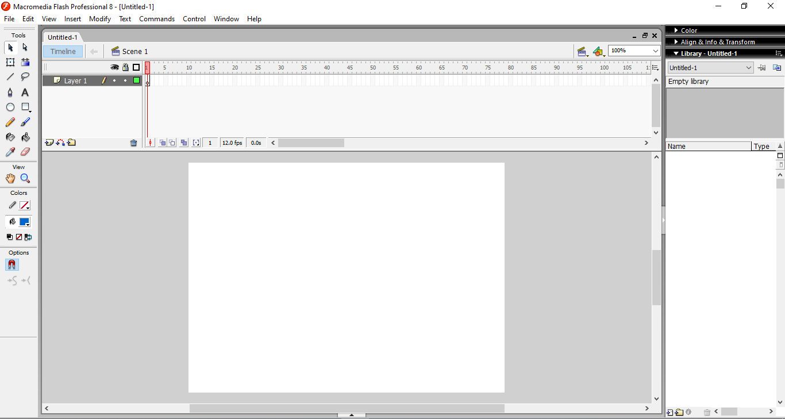Open the zoom percentage dropdown
785x419 pixels.
[655, 51]
